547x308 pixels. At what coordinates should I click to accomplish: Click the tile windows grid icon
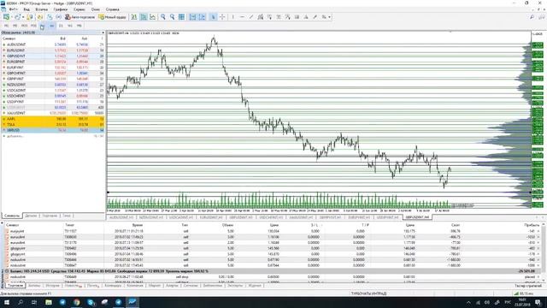click(x=181, y=17)
